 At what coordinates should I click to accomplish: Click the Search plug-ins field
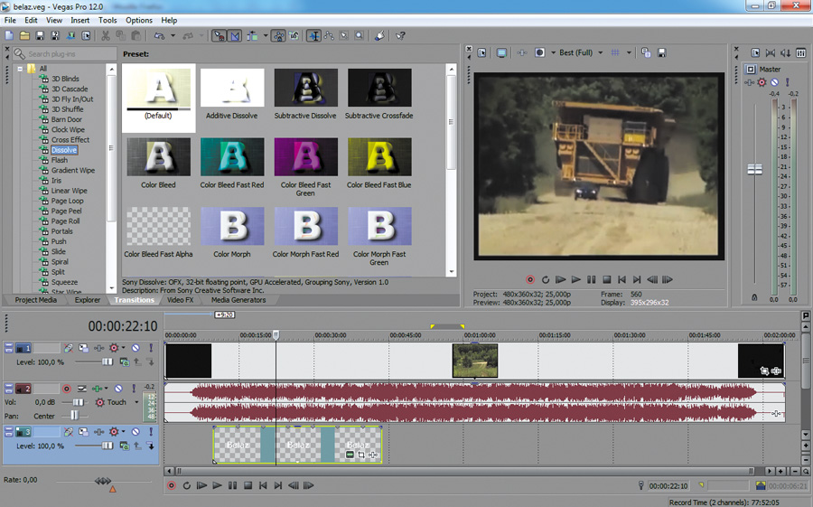click(65, 54)
